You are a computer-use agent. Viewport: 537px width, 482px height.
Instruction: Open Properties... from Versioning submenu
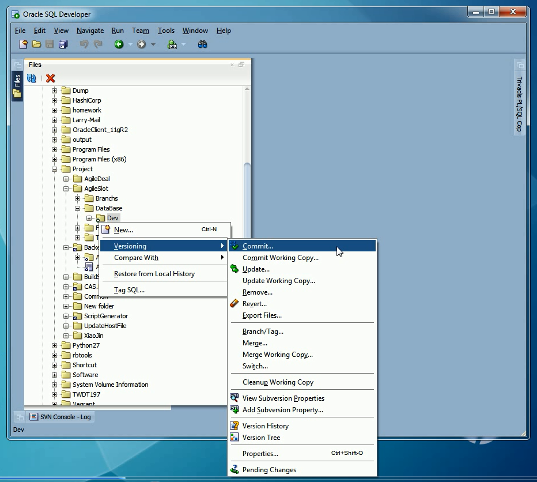pos(302,454)
